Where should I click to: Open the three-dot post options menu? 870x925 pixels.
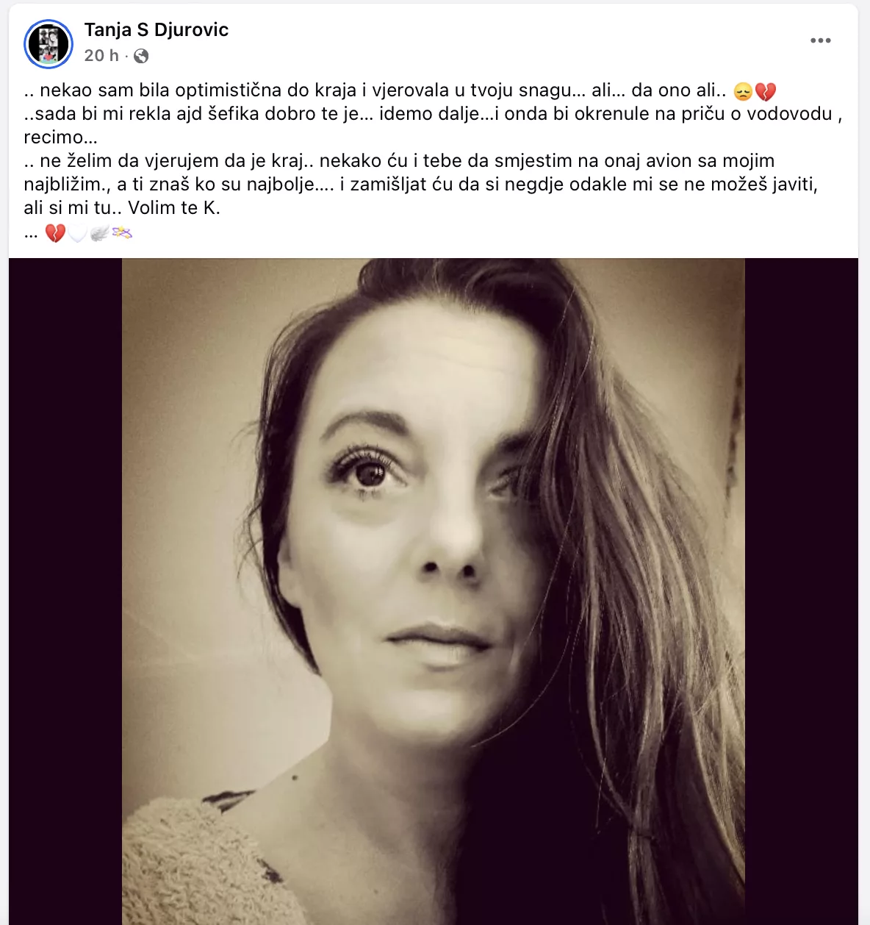pyautogui.click(x=820, y=40)
